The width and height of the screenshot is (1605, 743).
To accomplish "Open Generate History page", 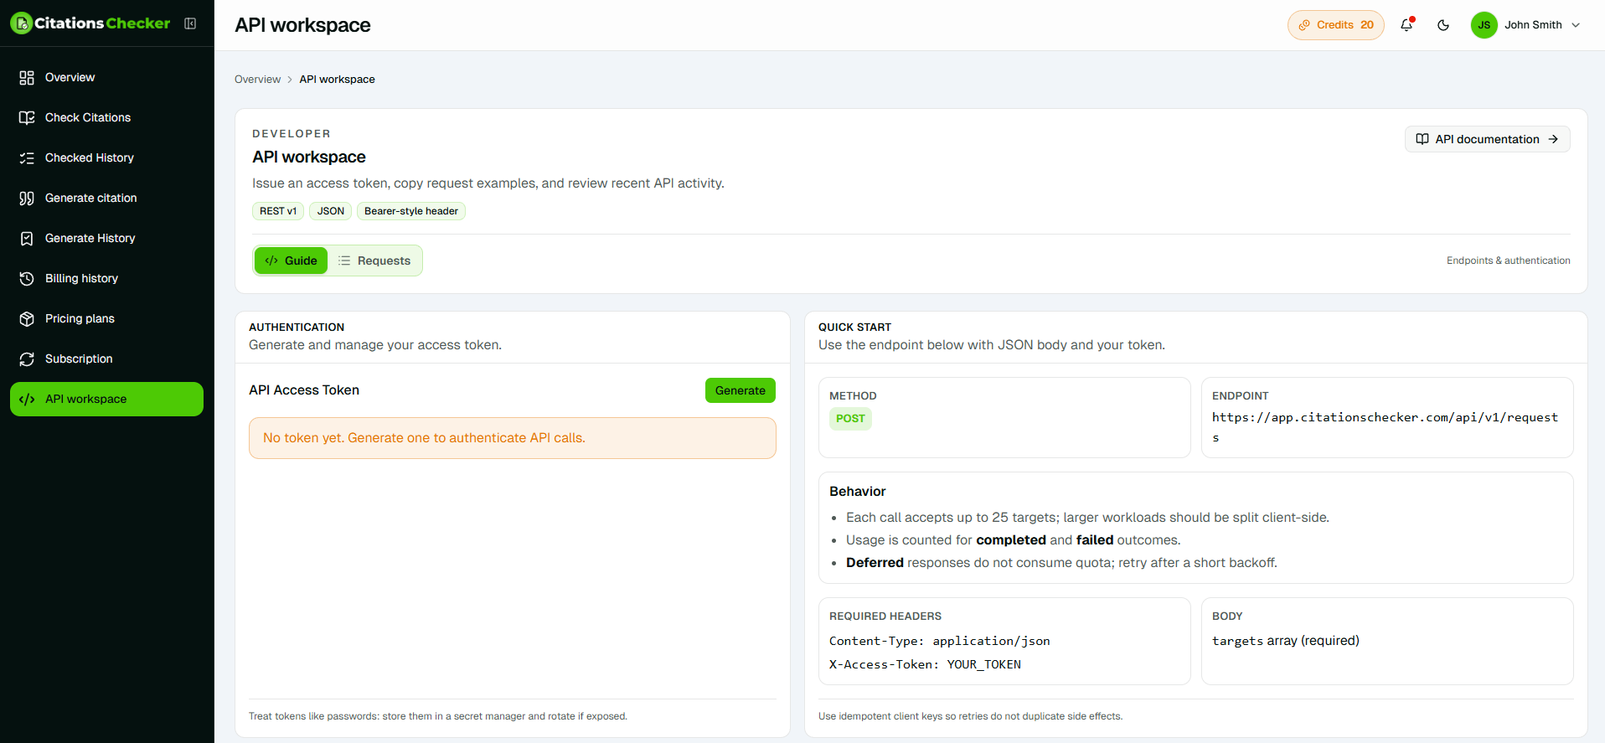I will (106, 239).
